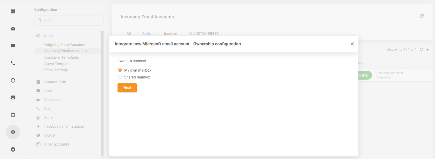
Task: Click the Configuration menu scrollbar
Action: click(102, 93)
